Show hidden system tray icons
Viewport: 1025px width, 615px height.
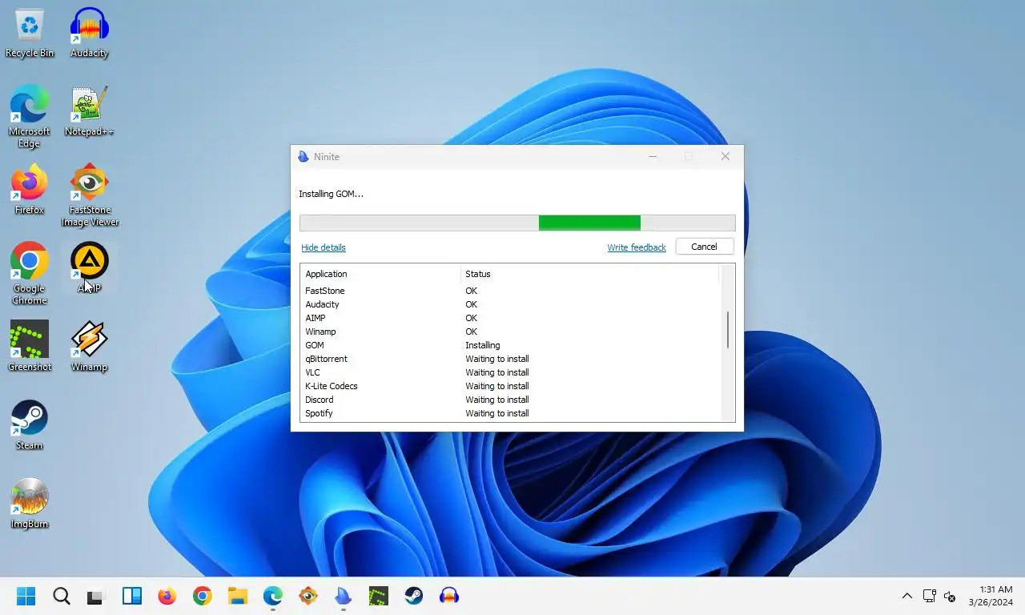906,596
